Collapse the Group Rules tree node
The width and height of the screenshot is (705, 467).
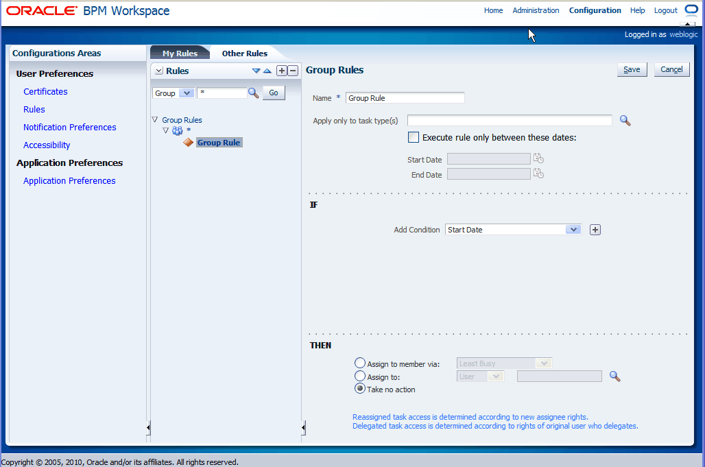155,119
